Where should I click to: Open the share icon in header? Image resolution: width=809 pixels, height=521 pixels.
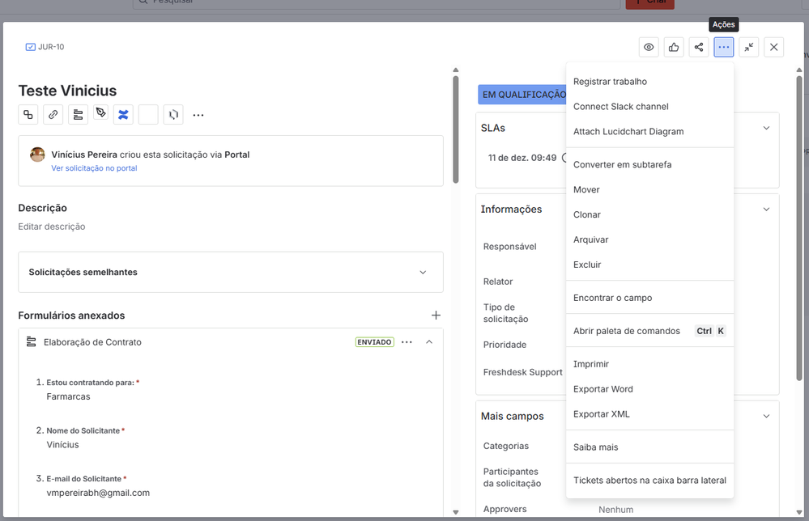[699, 48]
